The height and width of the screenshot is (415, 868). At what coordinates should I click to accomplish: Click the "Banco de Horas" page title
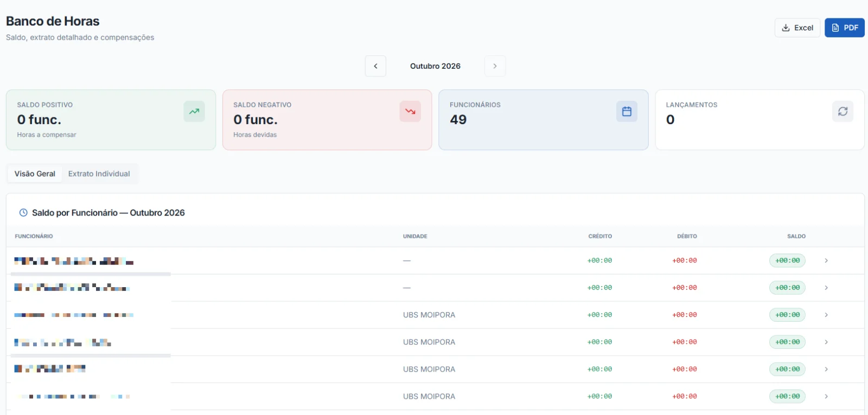tap(53, 21)
